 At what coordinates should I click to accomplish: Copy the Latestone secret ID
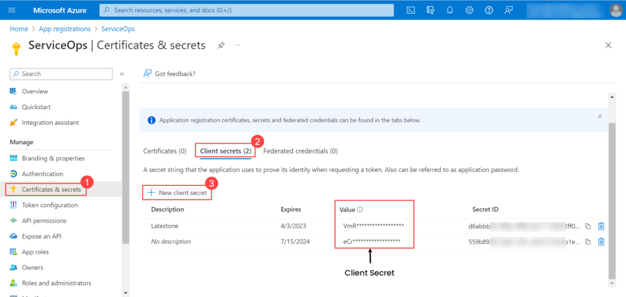coord(588,226)
